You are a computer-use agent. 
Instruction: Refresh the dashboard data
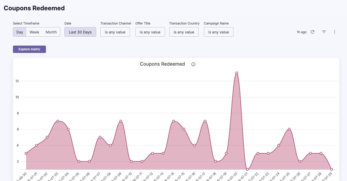coord(312,32)
